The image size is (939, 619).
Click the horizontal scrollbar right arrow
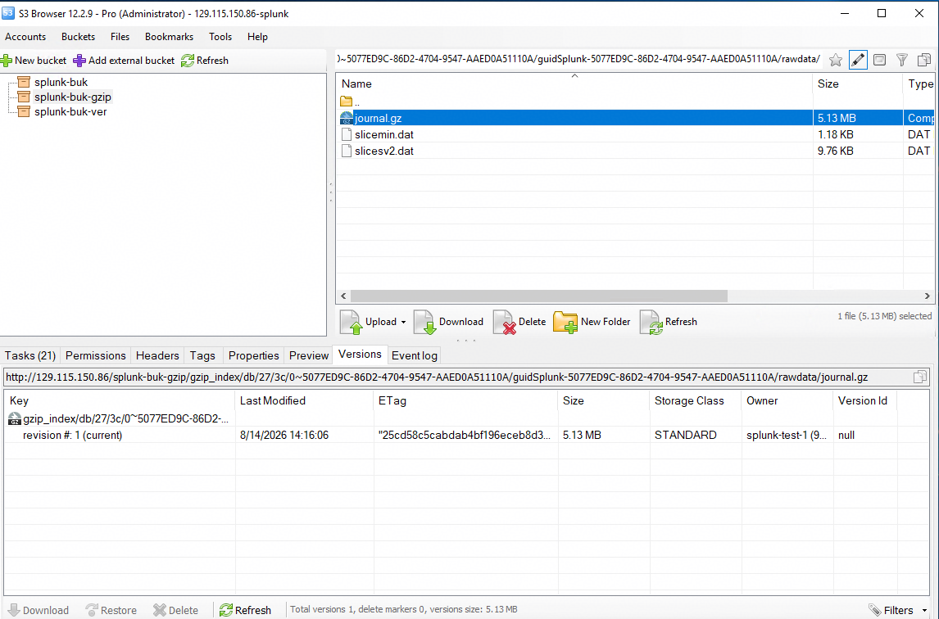click(x=927, y=296)
